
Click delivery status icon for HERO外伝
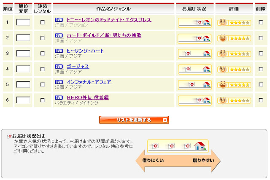pyautogui.click(x=195, y=100)
